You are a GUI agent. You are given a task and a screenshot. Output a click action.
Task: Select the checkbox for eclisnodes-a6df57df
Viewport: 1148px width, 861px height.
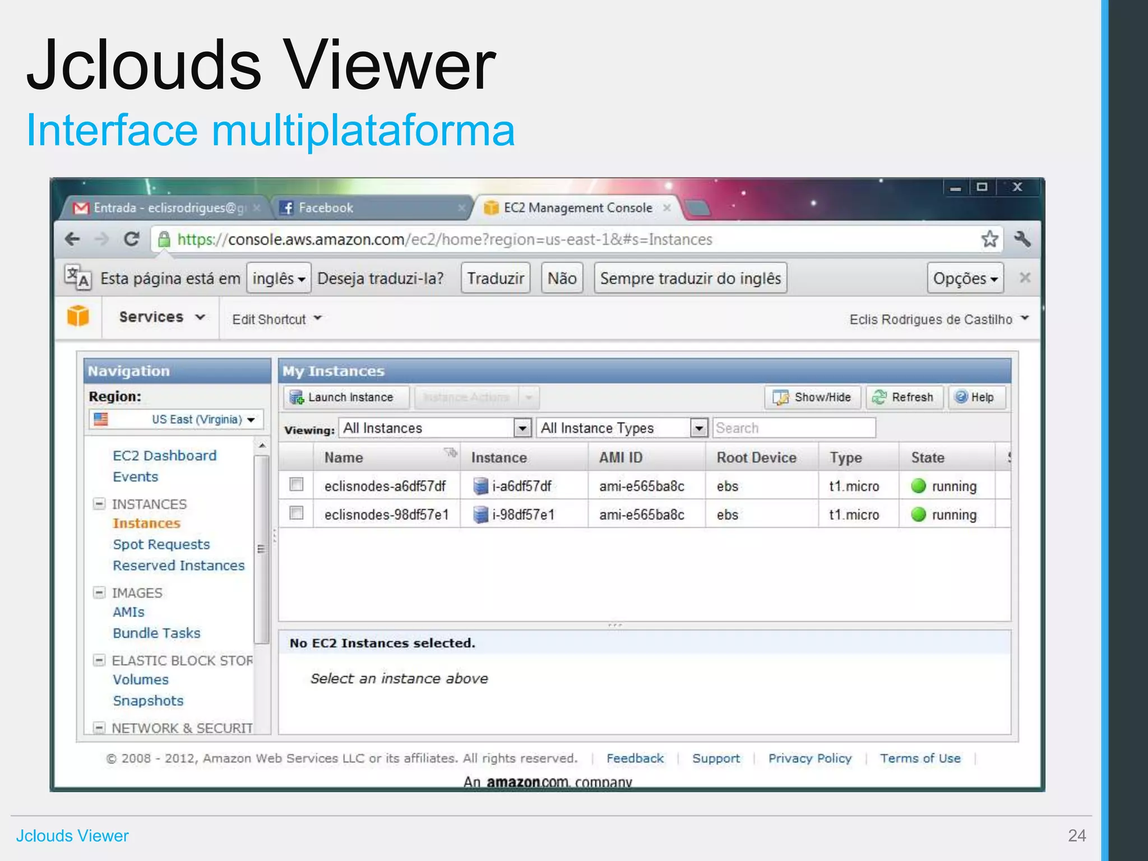point(296,484)
